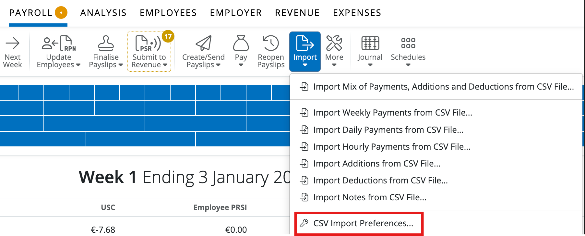Open the Finalise Payslips dropdown

(121, 65)
